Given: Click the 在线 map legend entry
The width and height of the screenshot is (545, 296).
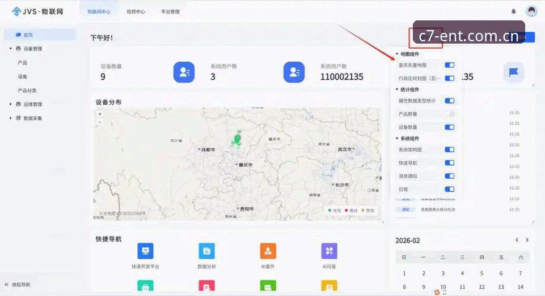Looking at the screenshot, I should (335, 211).
